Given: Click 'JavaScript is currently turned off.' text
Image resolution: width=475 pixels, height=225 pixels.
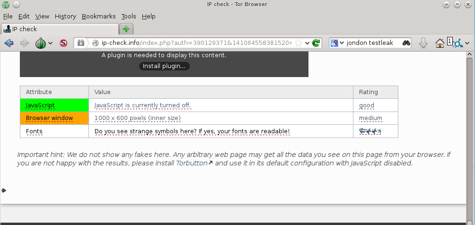Looking at the screenshot, I should point(143,105).
